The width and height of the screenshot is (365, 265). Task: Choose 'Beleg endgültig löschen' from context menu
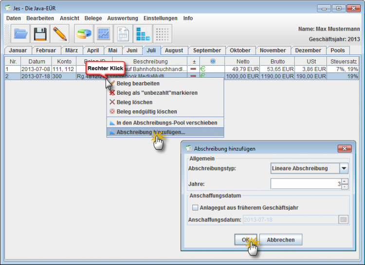pos(146,111)
